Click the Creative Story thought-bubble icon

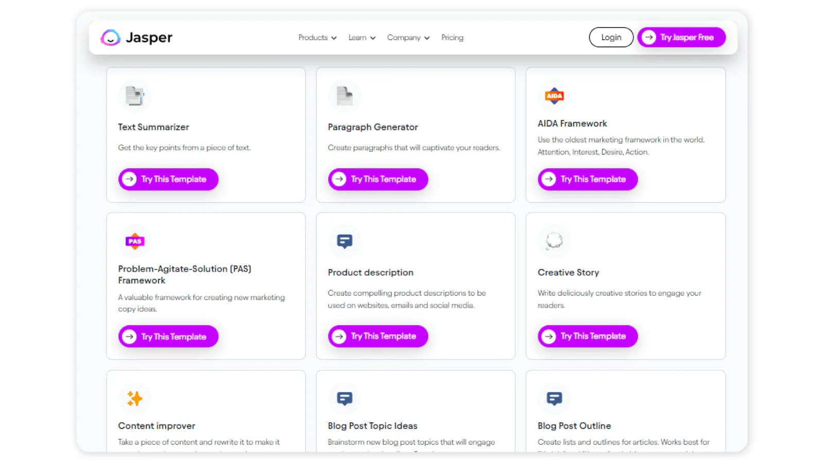tap(554, 241)
